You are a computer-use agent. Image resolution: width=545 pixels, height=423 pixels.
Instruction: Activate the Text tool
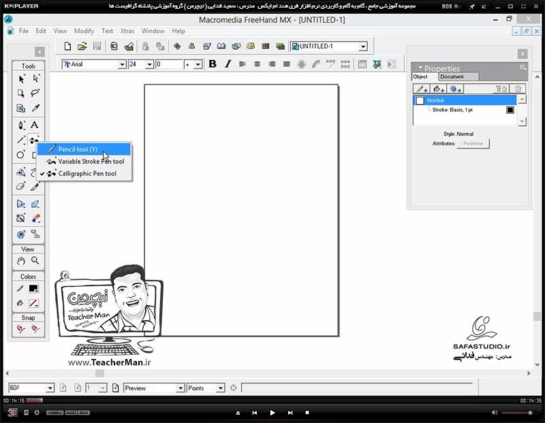coord(35,125)
